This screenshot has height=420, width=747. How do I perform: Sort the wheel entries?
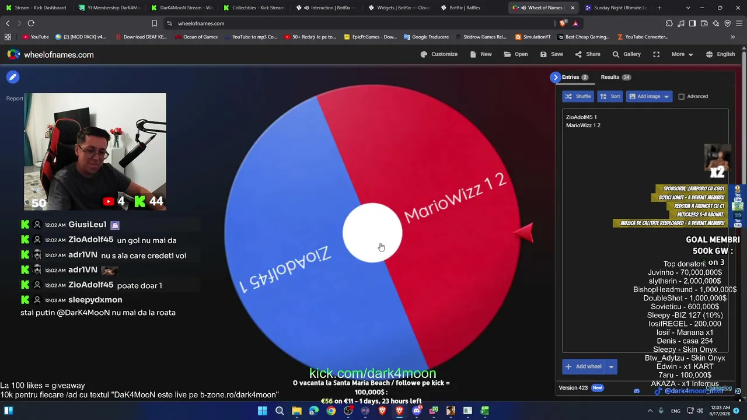click(610, 96)
